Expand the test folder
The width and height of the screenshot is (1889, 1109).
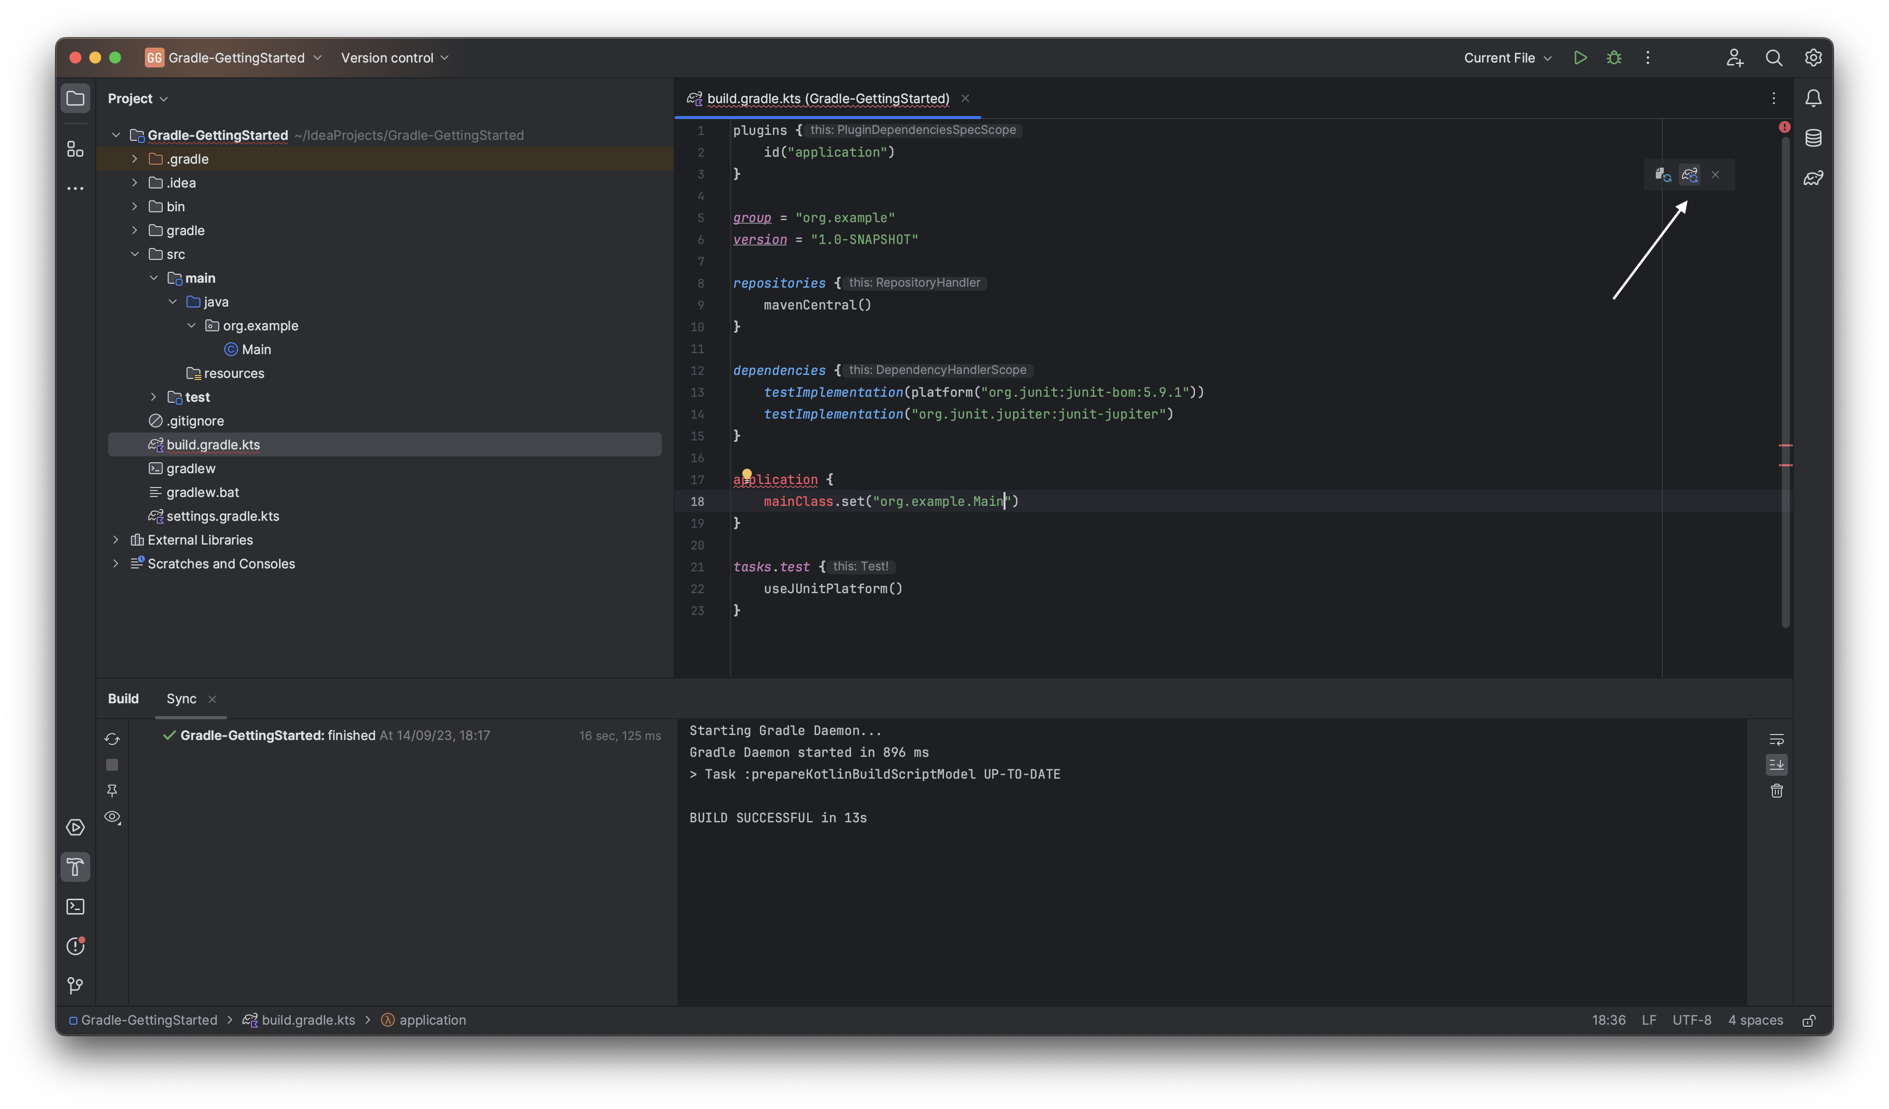coord(153,397)
